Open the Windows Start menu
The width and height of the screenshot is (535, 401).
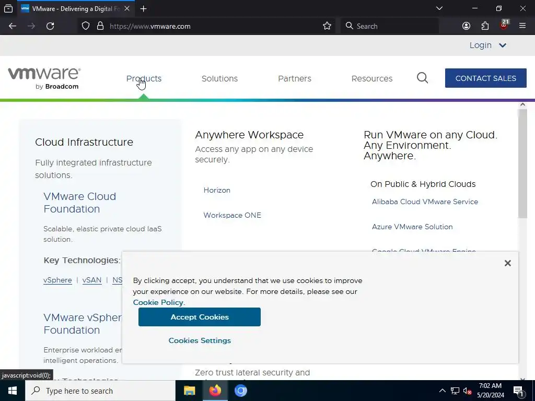click(x=13, y=391)
